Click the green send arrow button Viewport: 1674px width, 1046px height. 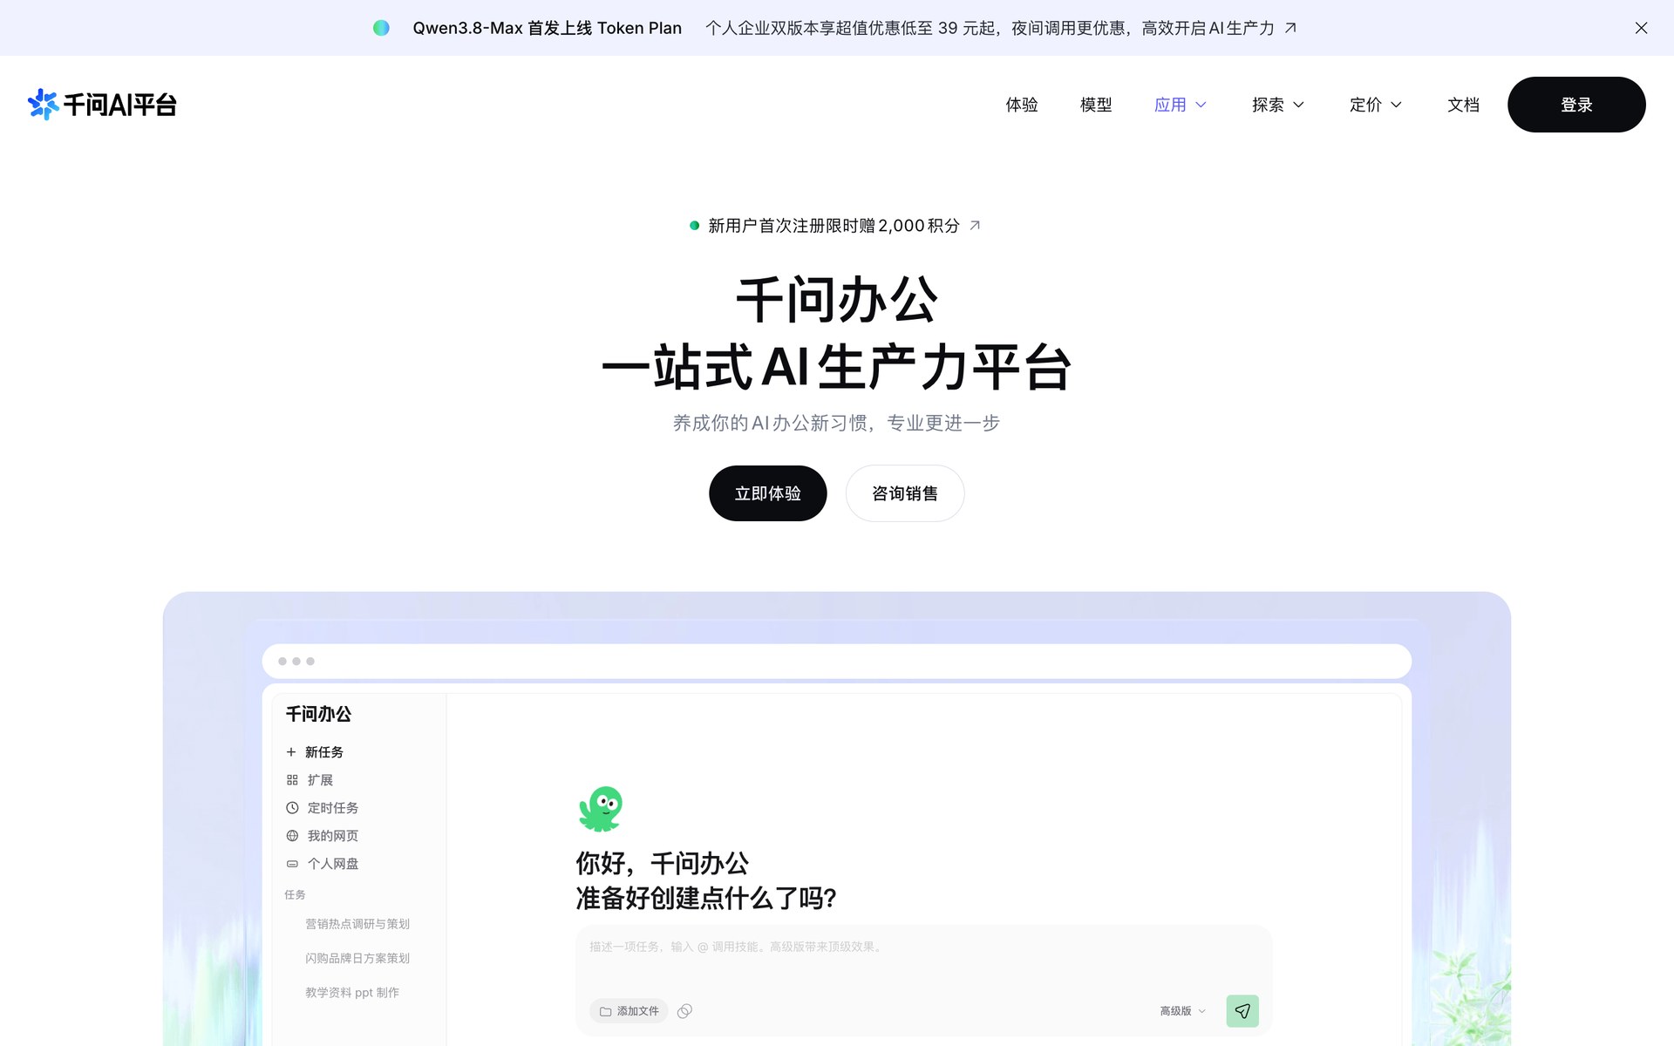(1242, 1011)
